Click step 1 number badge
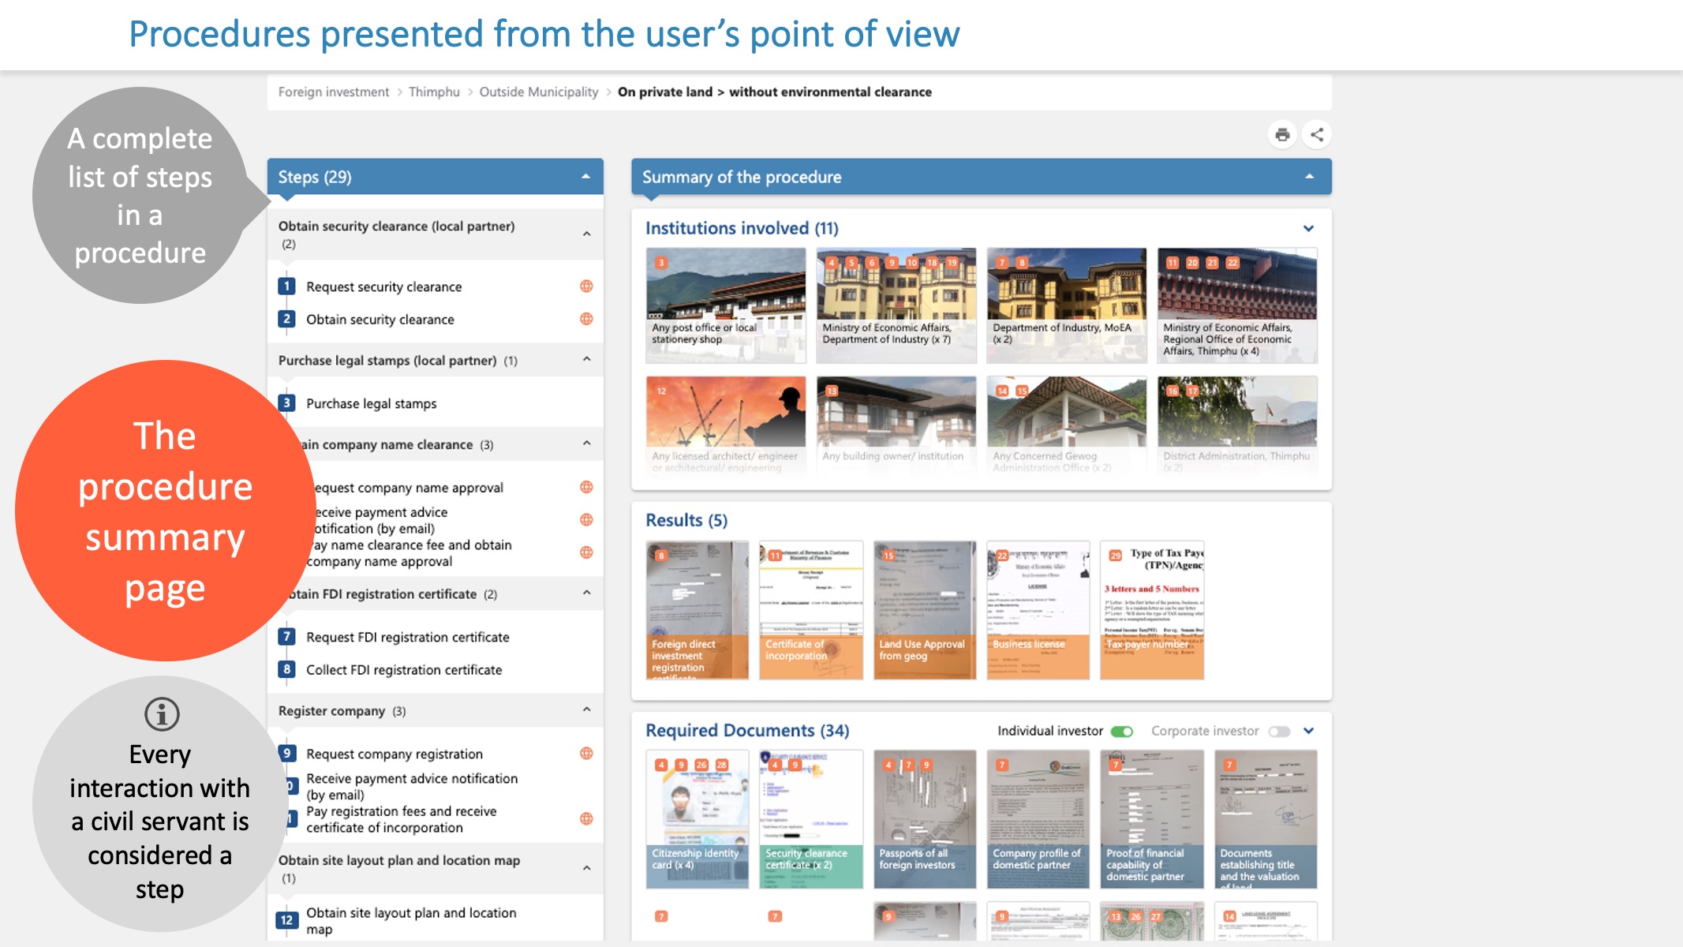The image size is (1683, 947). (287, 286)
